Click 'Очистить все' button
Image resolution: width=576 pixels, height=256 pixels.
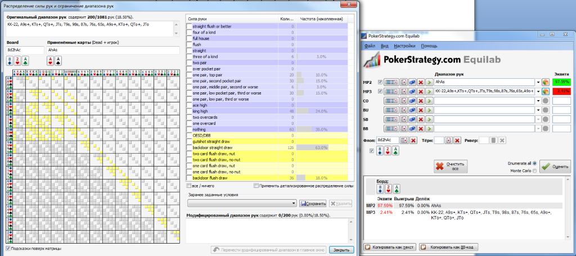(x=451, y=167)
